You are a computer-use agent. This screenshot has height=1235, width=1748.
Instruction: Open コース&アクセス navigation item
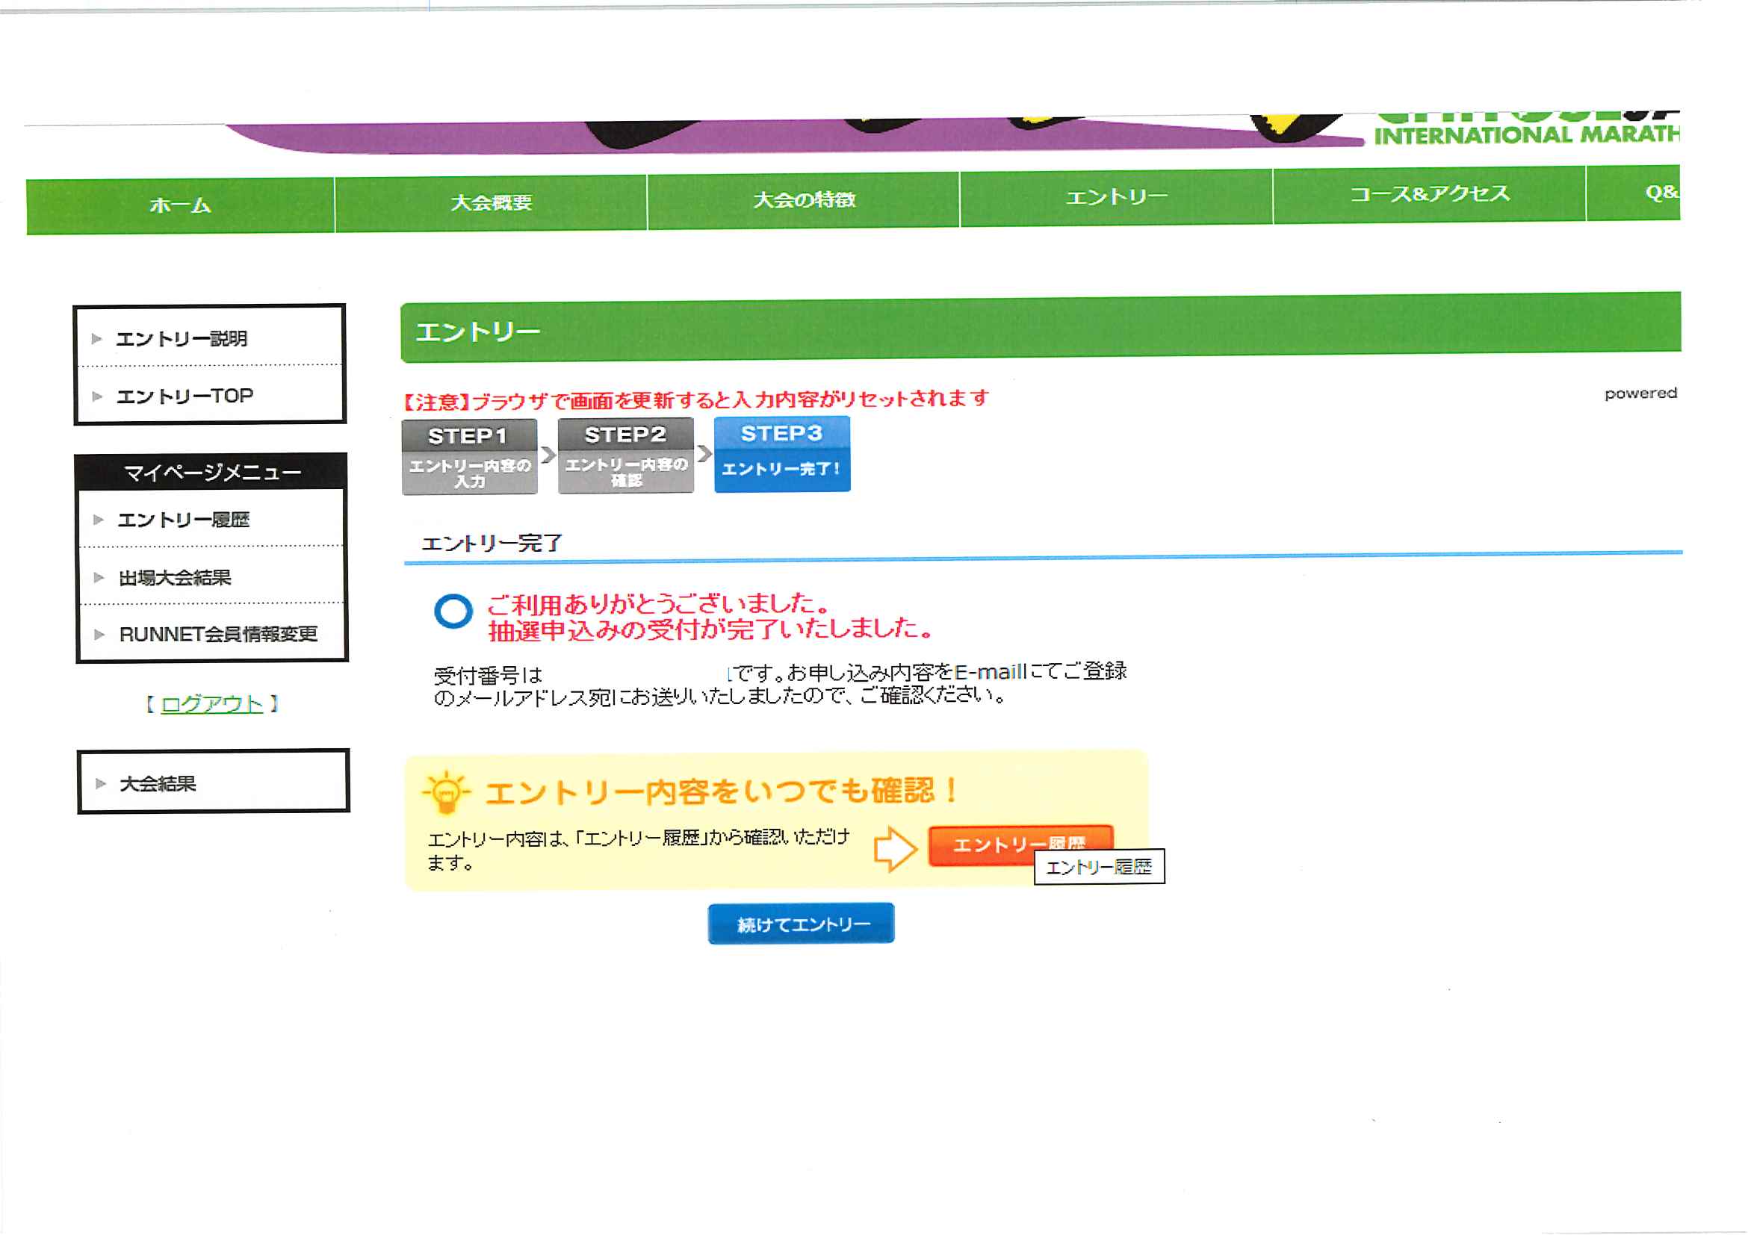[x=1429, y=194]
